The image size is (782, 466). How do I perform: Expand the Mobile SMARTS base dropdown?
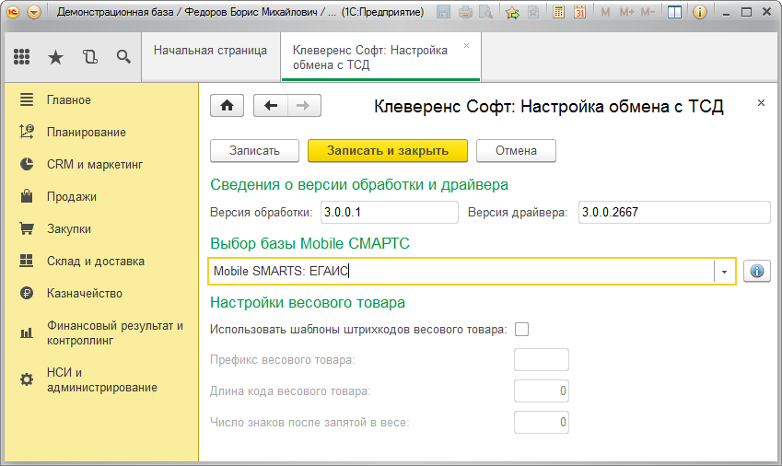[725, 272]
